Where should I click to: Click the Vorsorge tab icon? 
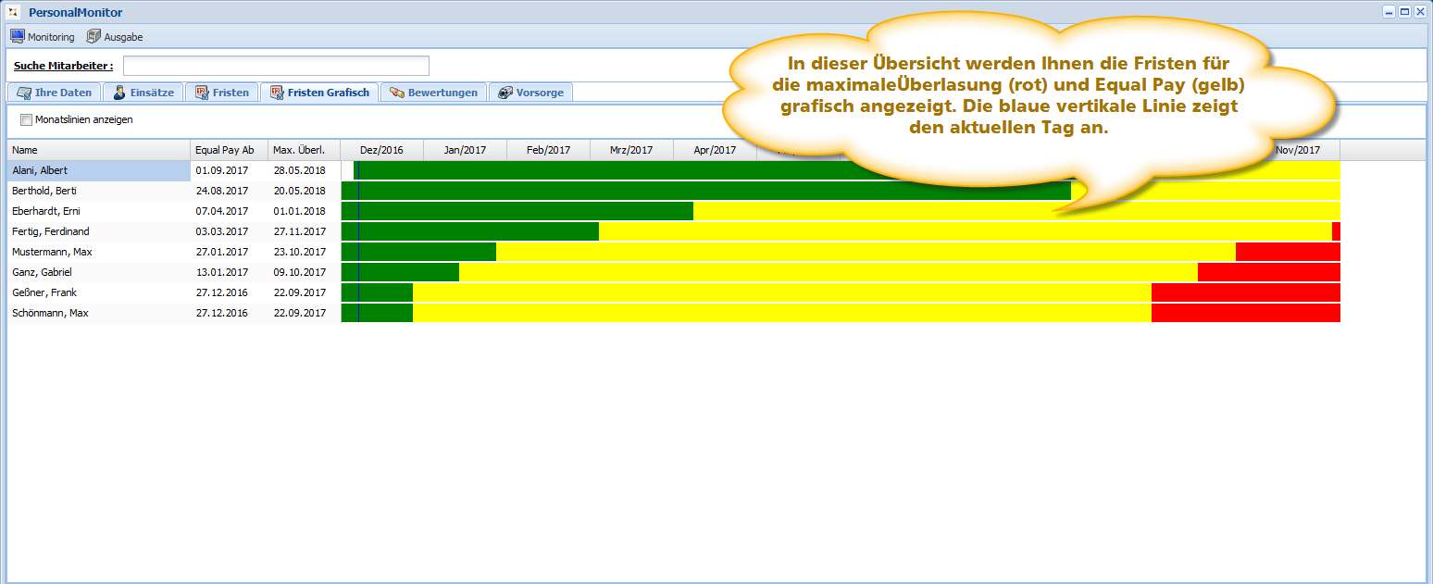tap(505, 93)
